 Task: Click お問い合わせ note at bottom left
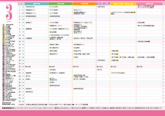(x=9, y=103)
